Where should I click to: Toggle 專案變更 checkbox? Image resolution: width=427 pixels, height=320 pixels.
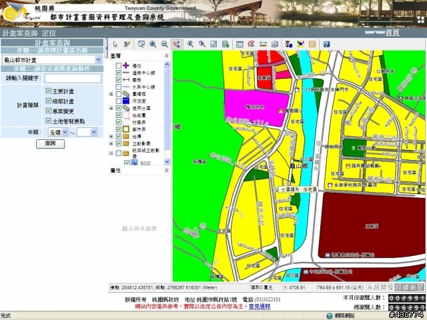click(49, 111)
